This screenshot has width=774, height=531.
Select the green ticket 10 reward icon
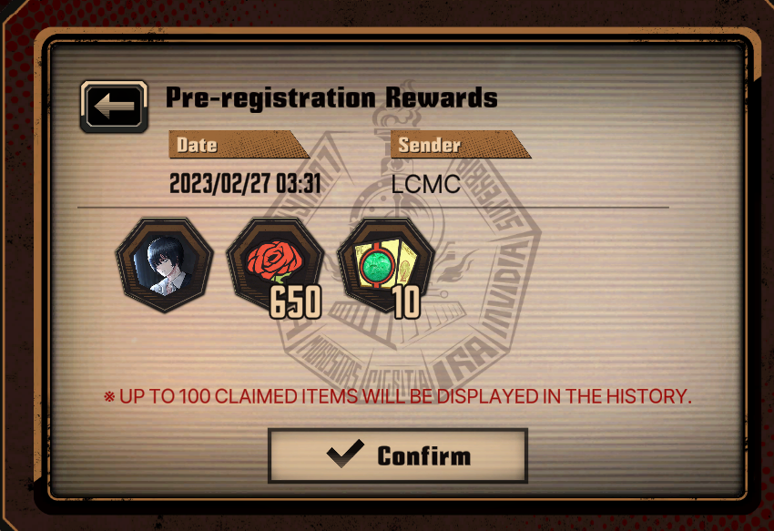tap(386, 265)
